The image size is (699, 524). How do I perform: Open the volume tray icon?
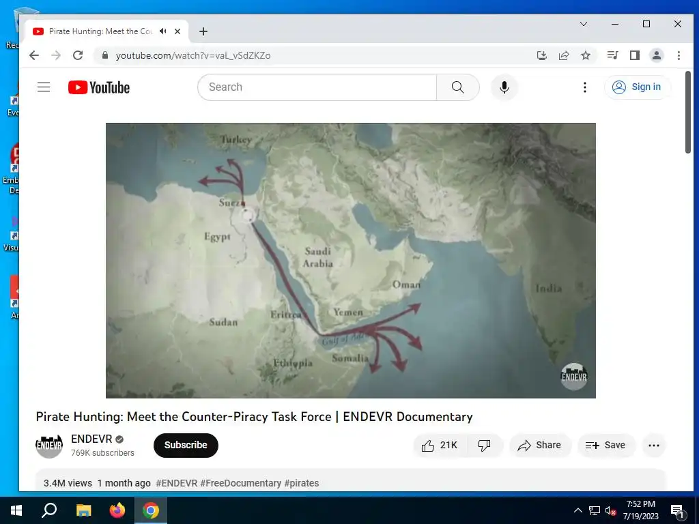tap(610, 510)
